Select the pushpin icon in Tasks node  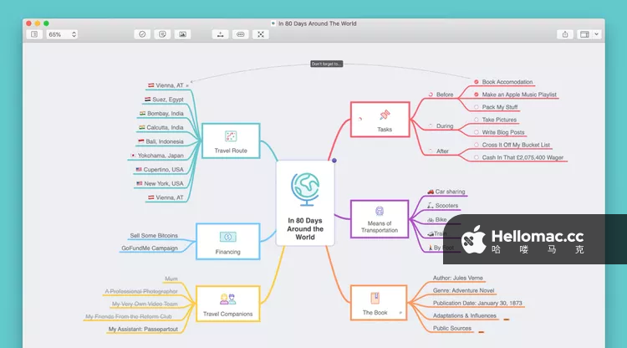[x=384, y=115]
